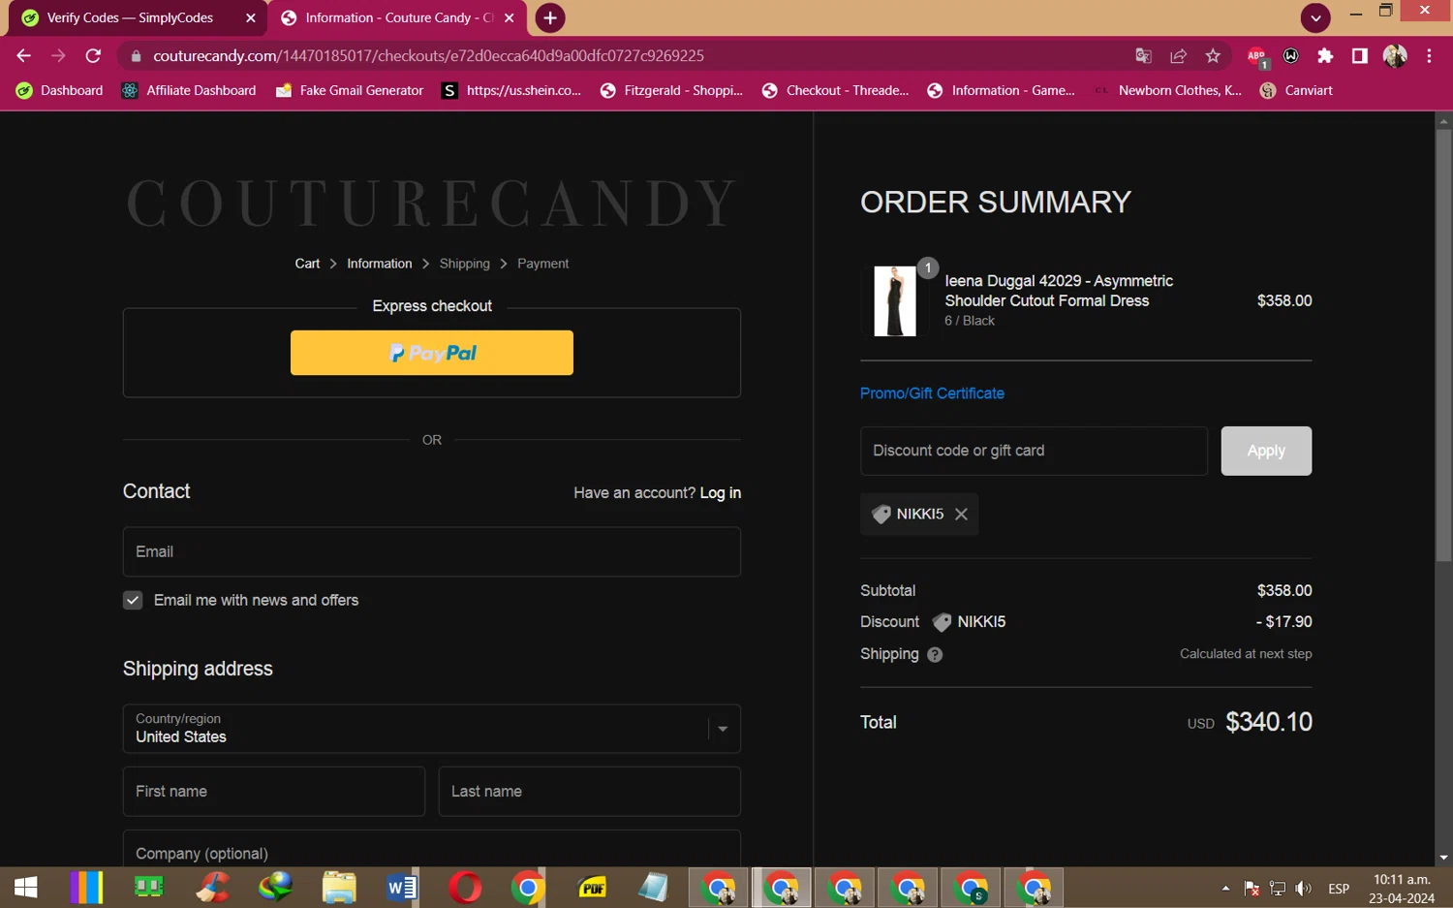Click the order total $340.10

(1269, 722)
